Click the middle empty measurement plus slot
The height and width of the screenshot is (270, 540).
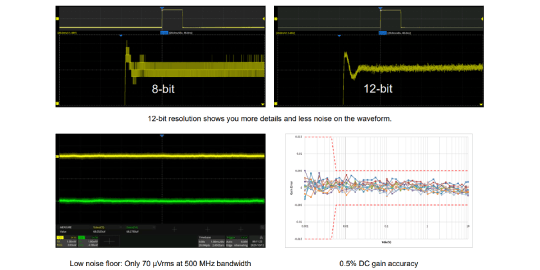(207, 228)
